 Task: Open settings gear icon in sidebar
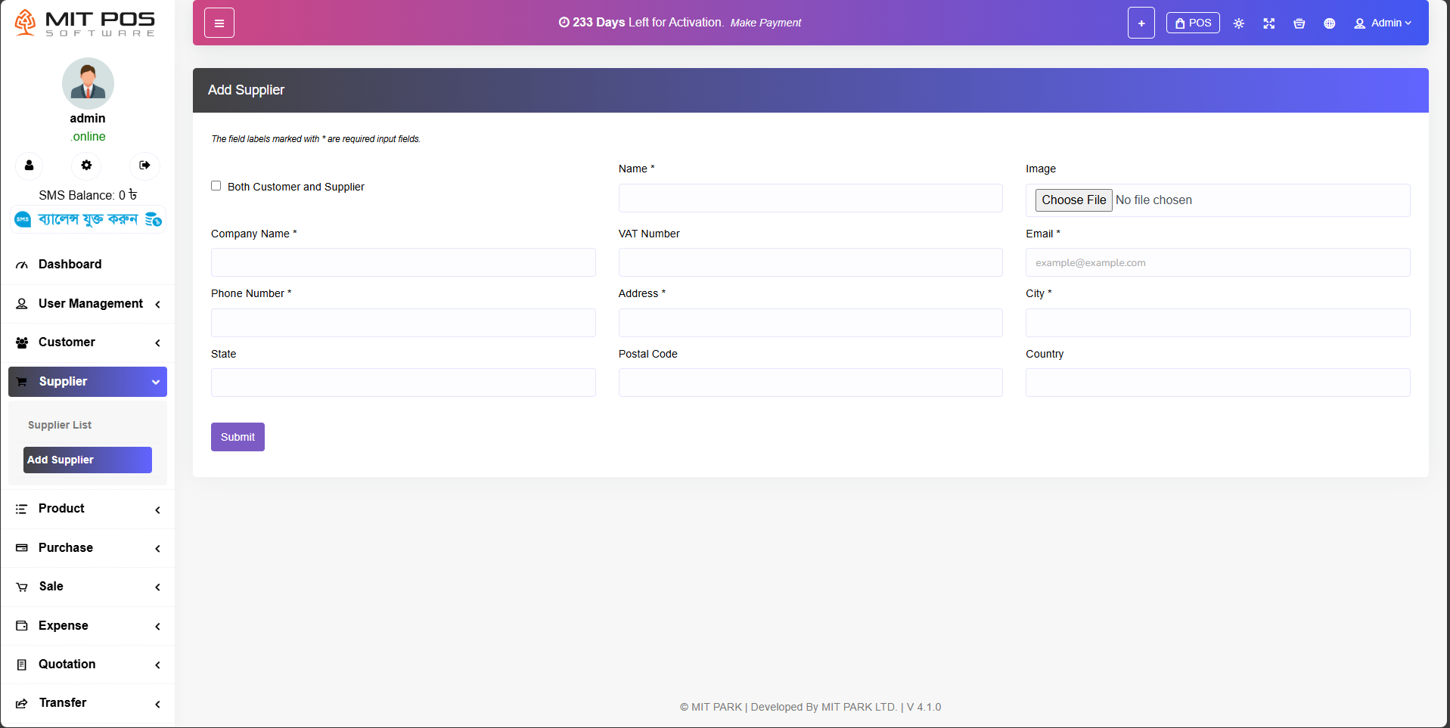[x=86, y=165]
